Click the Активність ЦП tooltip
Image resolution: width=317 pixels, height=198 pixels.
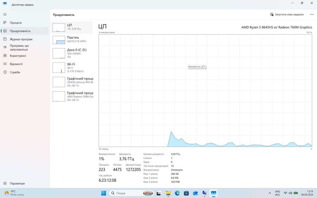pos(197,67)
